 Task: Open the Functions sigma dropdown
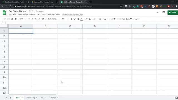(137, 19)
